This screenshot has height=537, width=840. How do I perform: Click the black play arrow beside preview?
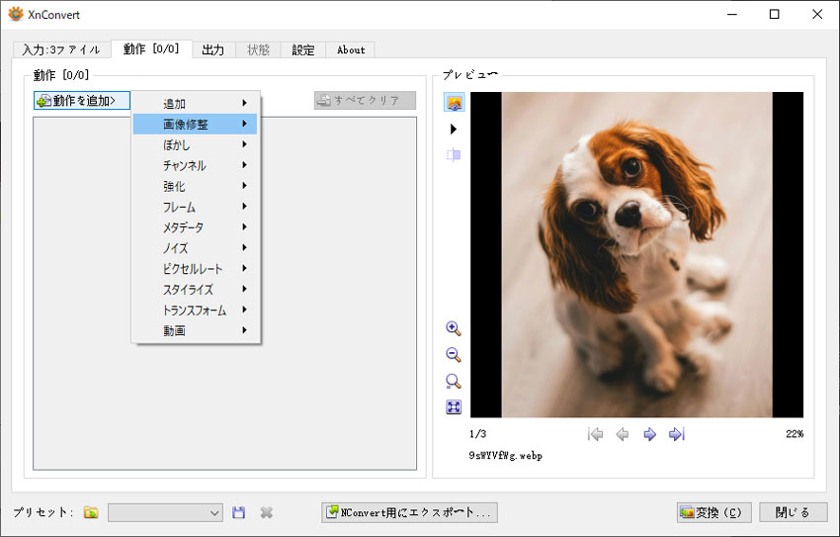pos(454,129)
